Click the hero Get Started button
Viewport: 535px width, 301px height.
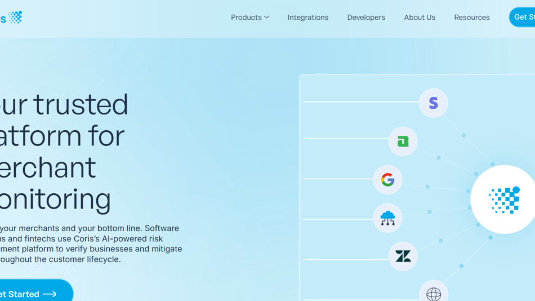click(23, 294)
